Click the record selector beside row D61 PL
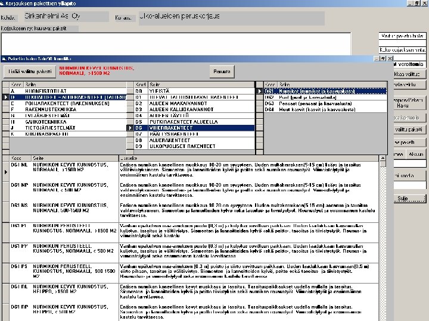Screen dimensions: 429x321 pos(6,232)
